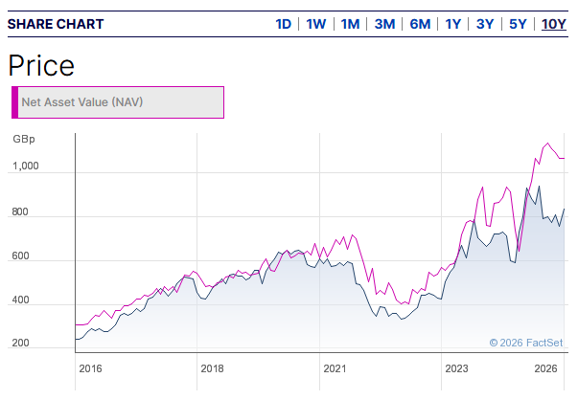Click the GBp axis unit label
This screenshot has height=400, width=578.
[x=24, y=139]
